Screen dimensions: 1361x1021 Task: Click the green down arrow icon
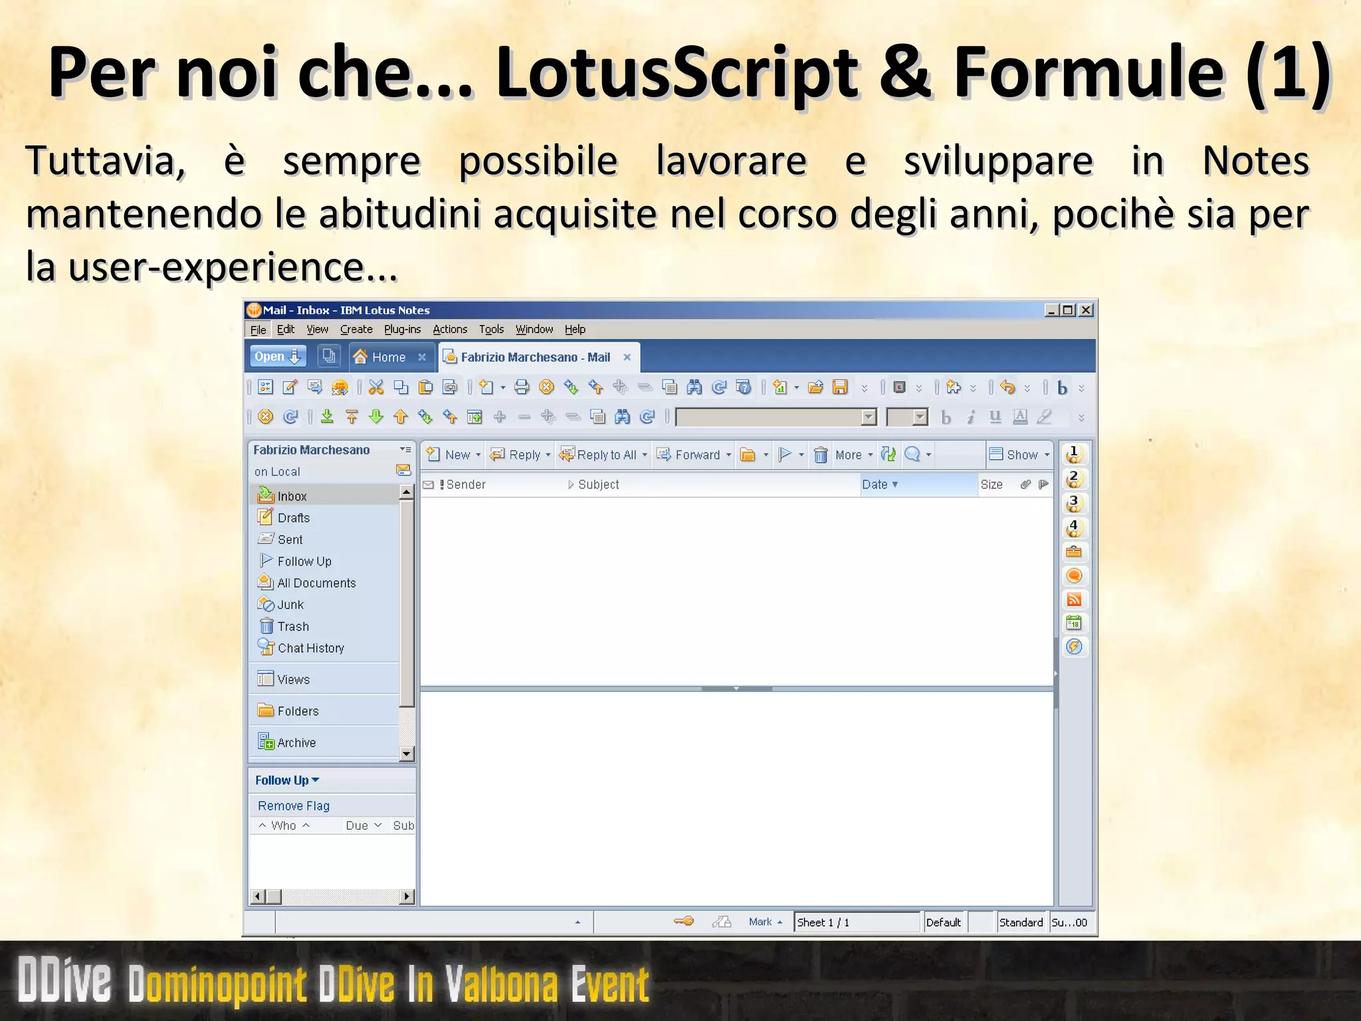tap(376, 417)
